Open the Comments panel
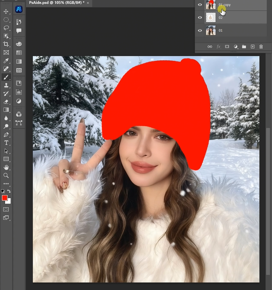Image resolution: width=272 pixels, height=290 pixels. click(19, 30)
